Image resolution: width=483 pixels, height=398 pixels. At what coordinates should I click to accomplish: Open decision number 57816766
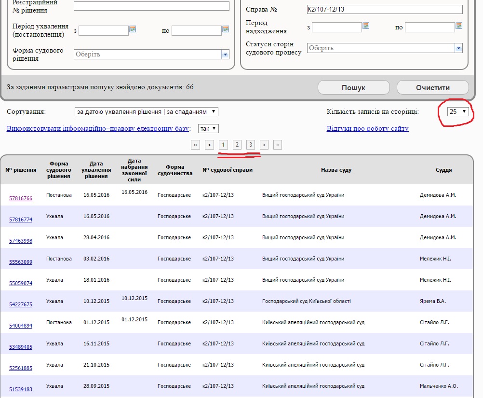point(21,198)
